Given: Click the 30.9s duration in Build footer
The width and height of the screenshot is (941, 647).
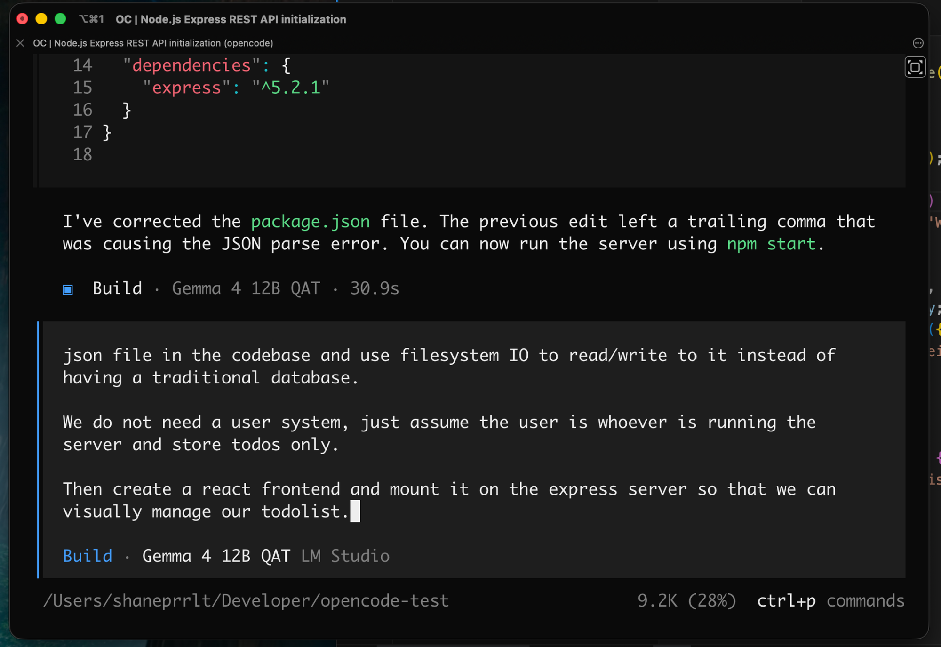Looking at the screenshot, I should pos(375,288).
